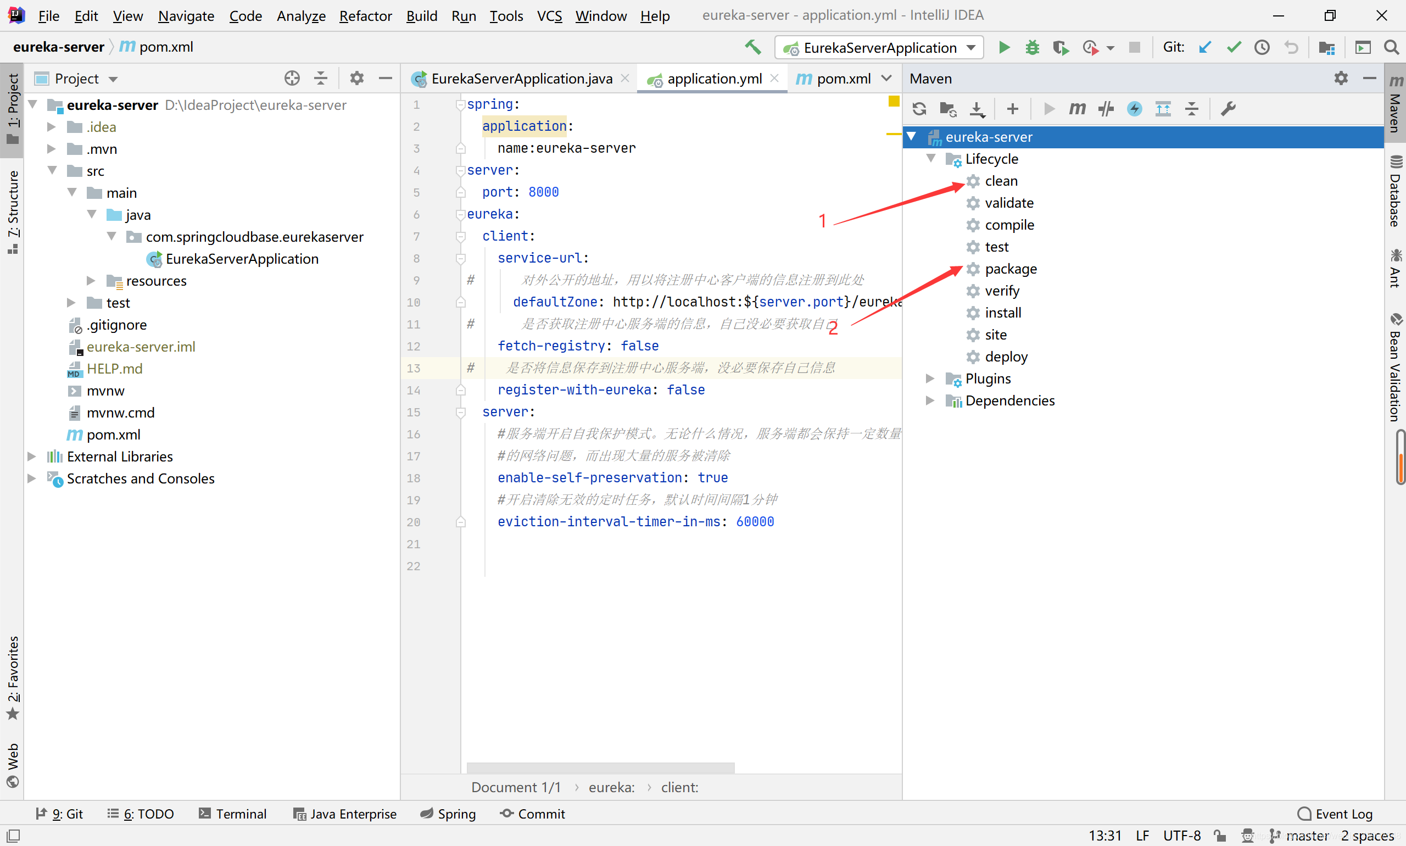Toggle the Project tool window stripe
This screenshot has width=1406, height=846.
(13, 108)
